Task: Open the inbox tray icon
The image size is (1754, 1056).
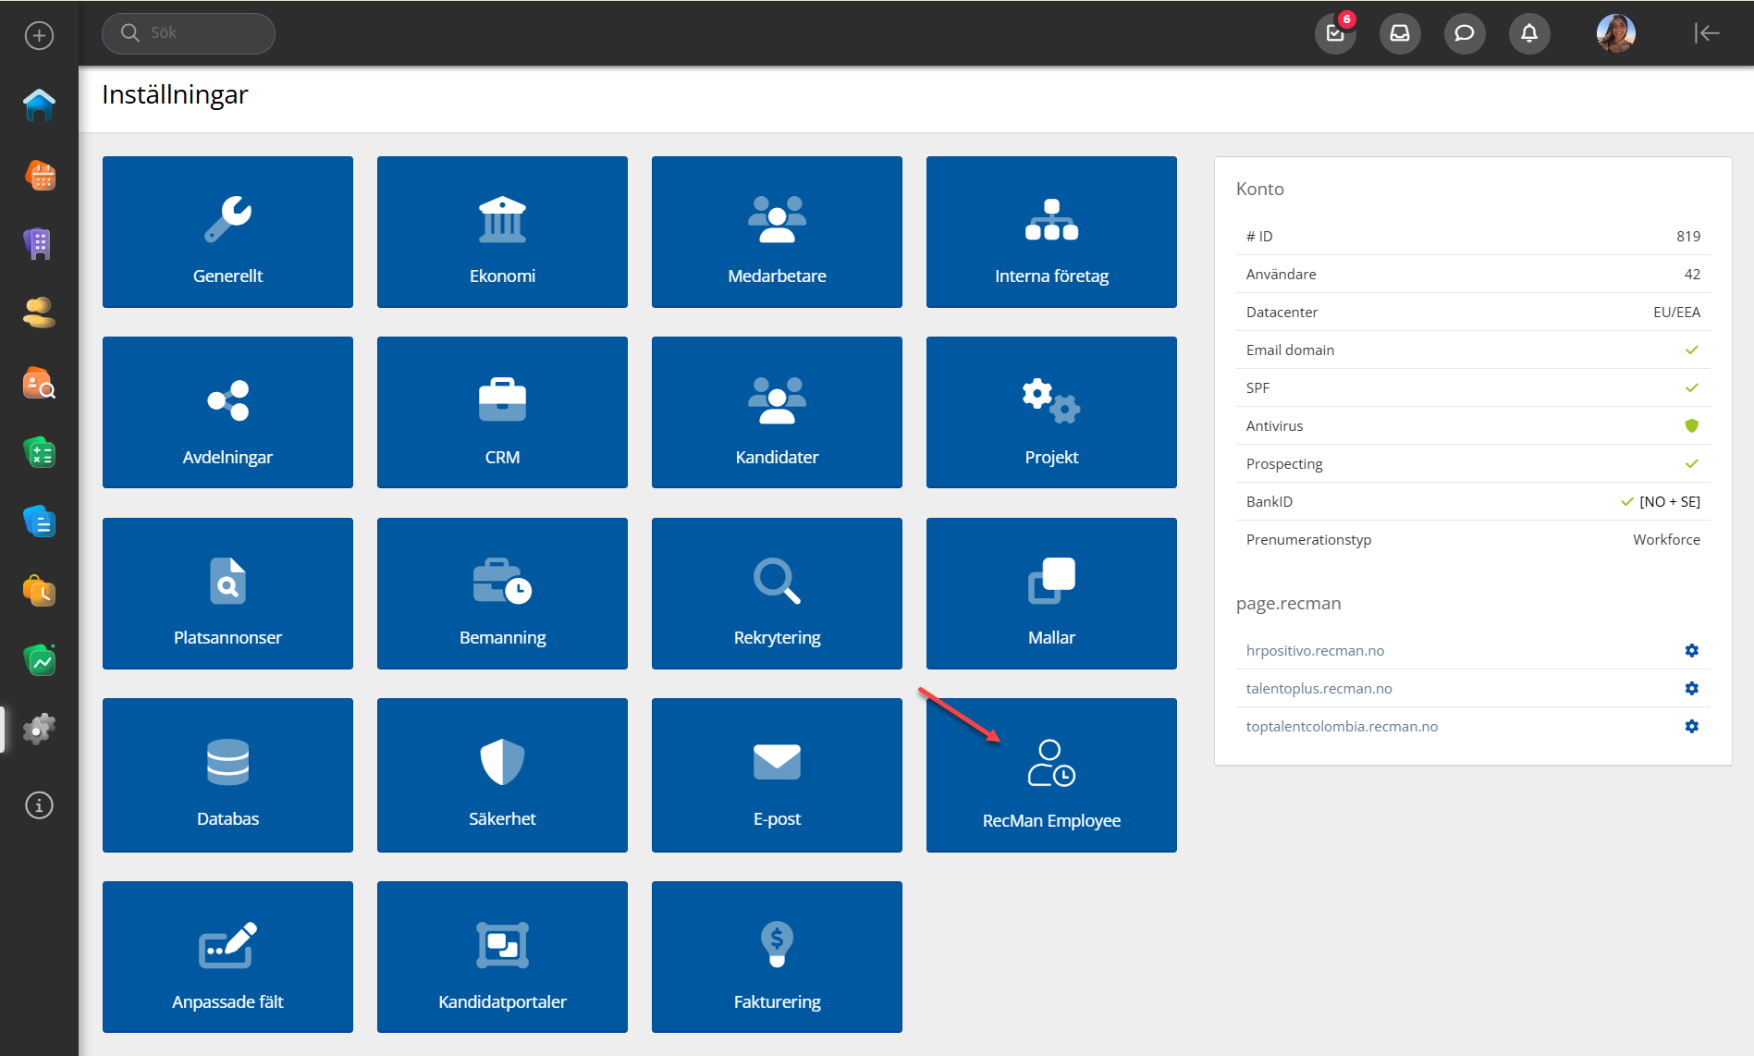Action: [1400, 34]
